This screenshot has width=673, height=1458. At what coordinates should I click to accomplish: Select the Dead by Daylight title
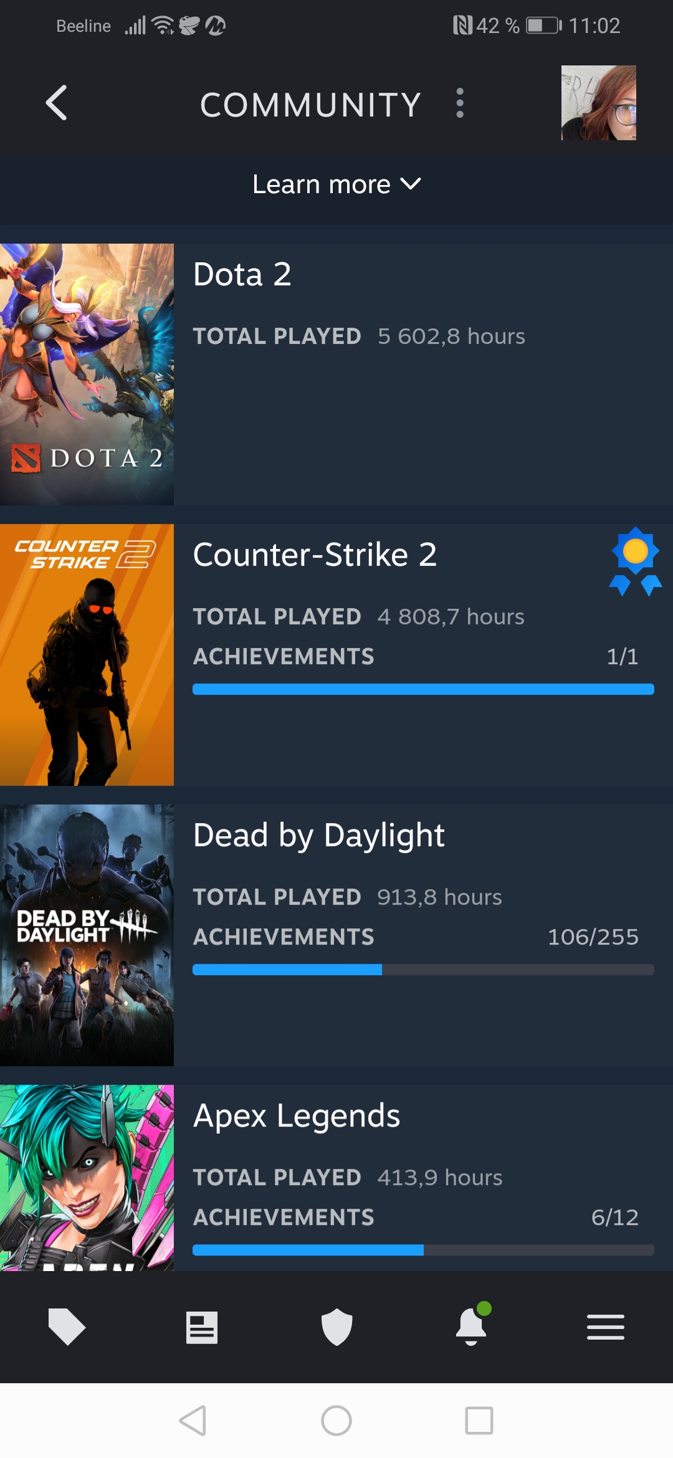point(318,835)
